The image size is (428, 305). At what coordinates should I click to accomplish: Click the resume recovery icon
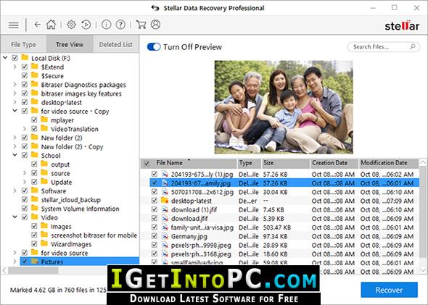pyautogui.click(x=86, y=25)
